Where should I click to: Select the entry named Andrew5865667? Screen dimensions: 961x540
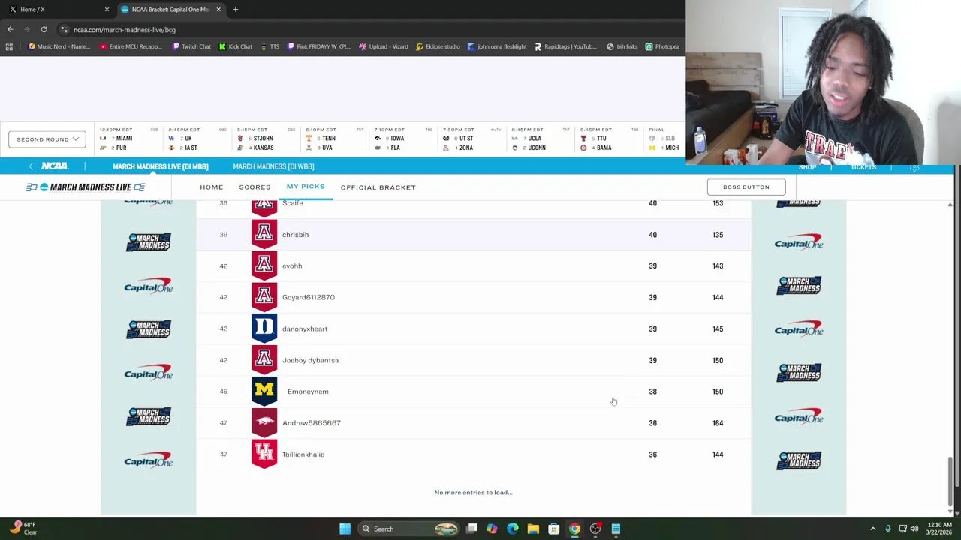312,423
